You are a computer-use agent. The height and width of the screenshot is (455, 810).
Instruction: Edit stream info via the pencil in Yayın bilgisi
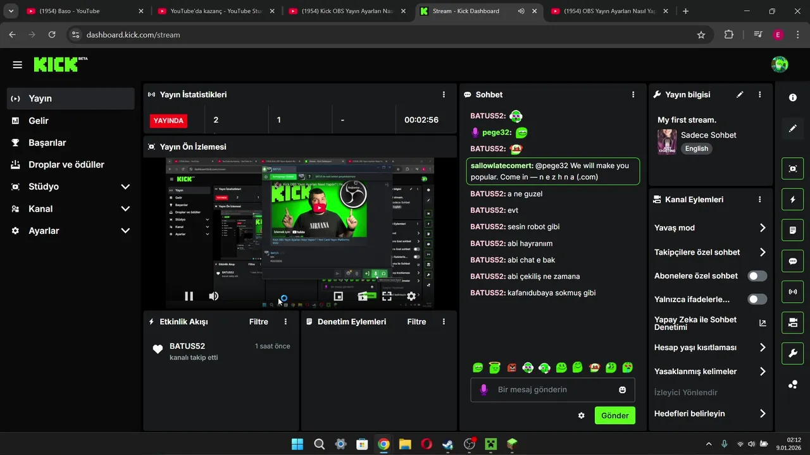(x=740, y=94)
